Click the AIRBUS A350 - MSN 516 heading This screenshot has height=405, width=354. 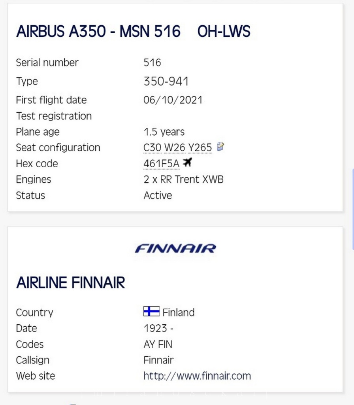pyautogui.click(x=98, y=31)
